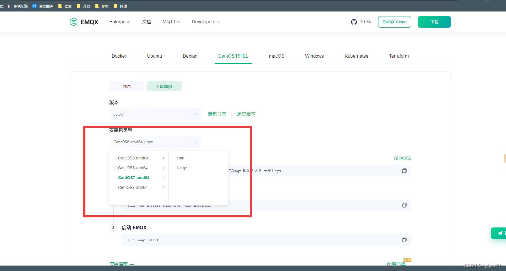Switch to the Terraform tab
Viewport: 506px width, 271px height.
tap(399, 56)
